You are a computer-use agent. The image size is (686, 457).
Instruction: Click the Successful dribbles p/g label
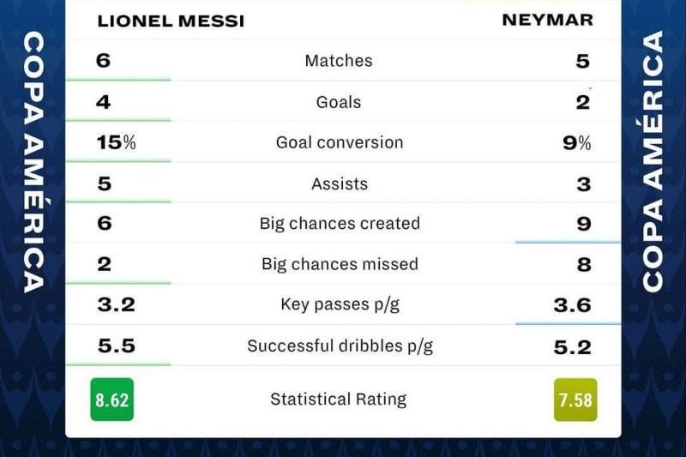click(340, 346)
